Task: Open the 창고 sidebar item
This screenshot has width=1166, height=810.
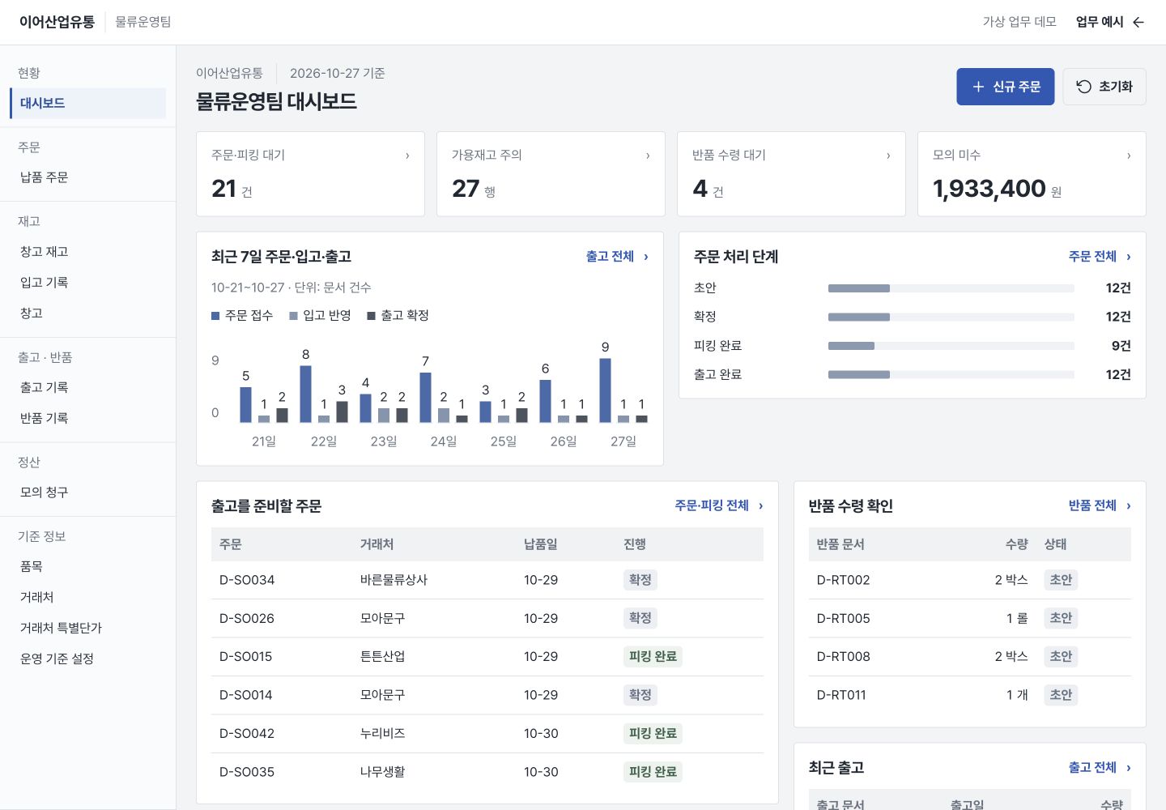Action: pyautogui.click(x=87, y=313)
